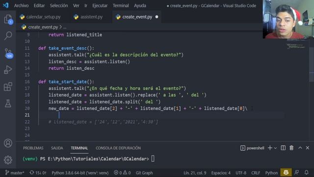Focus the terminal prompt input
Viewport: 314px width, 177px height.
(x=153, y=159)
